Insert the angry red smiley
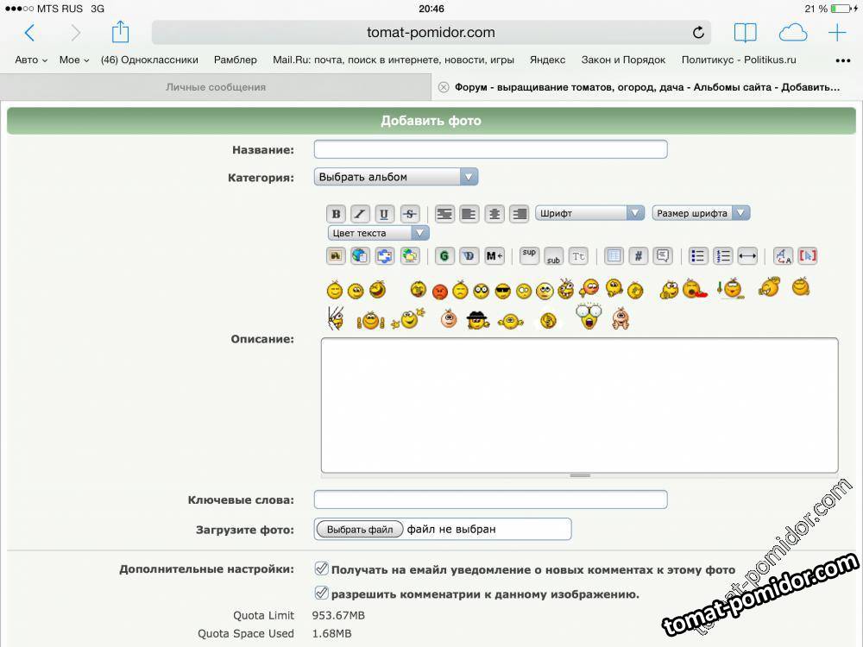 [440, 291]
